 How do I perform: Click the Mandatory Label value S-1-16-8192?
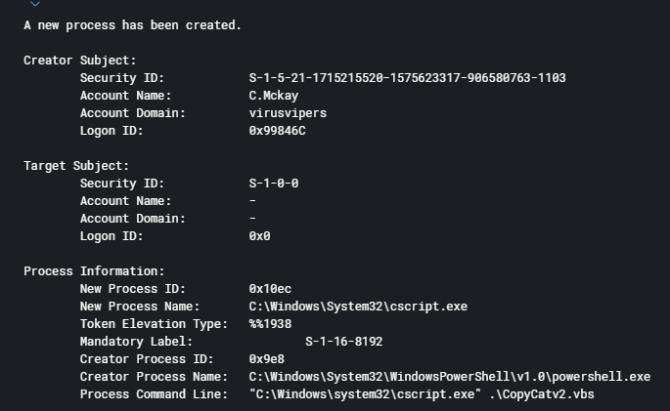tap(343, 342)
